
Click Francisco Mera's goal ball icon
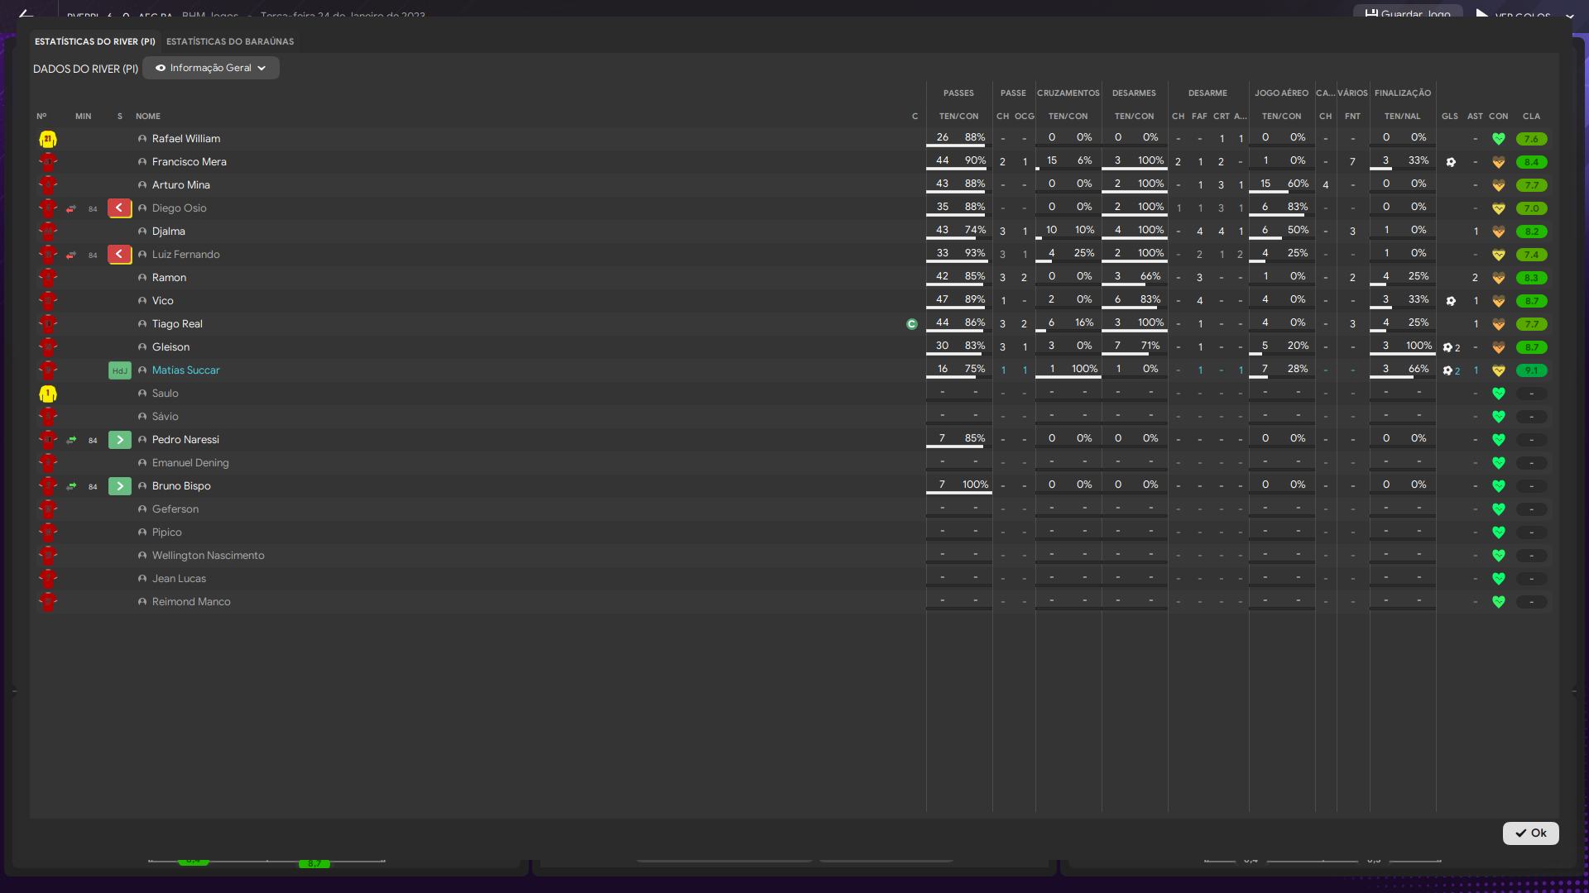point(1451,162)
